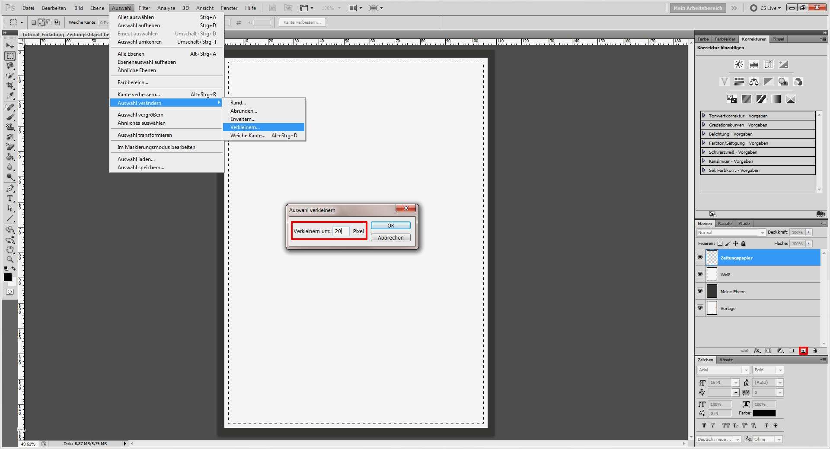Switch to the Farbfelder tab
The width and height of the screenshot is (830, 449).
tap(725, 39)
